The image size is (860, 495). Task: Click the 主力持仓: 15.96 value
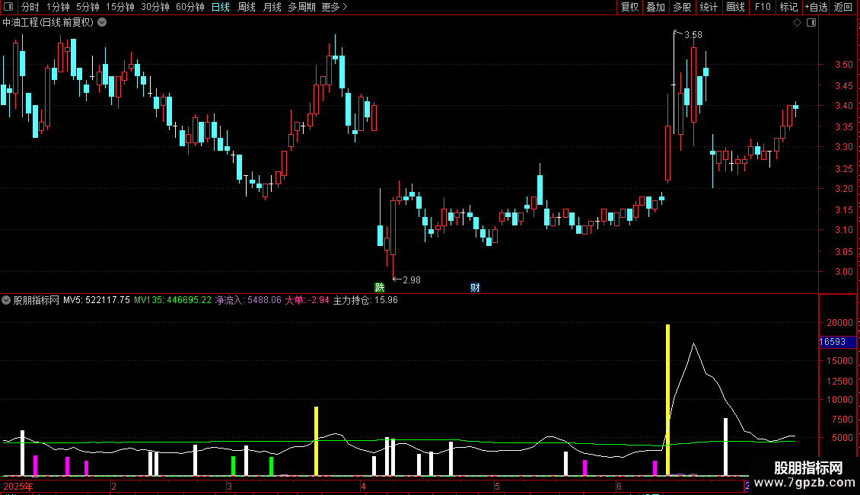366,300
